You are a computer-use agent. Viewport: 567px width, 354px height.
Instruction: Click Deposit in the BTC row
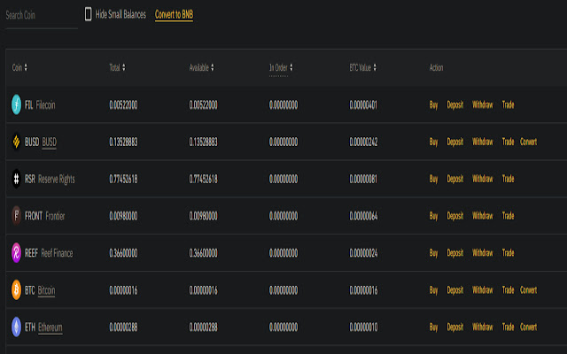pos(454,290)
